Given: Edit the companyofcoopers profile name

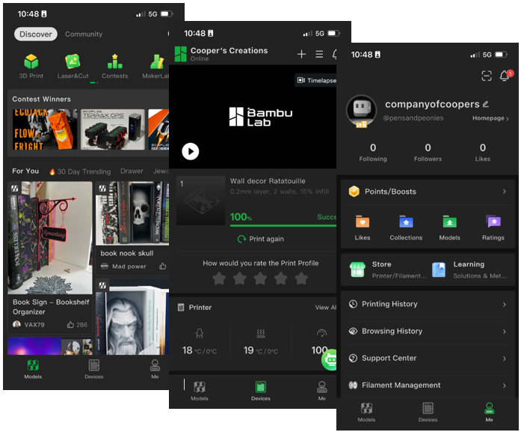Looking at the screenshot, I should (486, 105).
